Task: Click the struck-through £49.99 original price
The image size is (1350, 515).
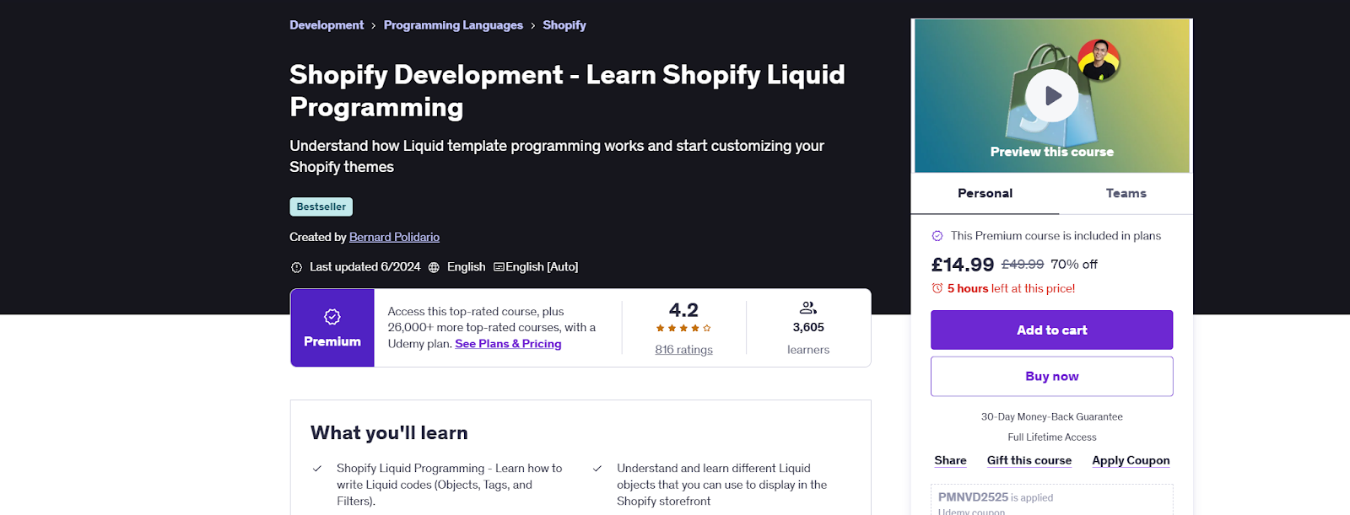Action: click(x=1023, y=265)
